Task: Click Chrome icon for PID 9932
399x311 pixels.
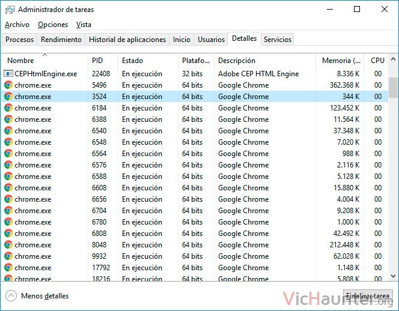Action: click(8, 256)
